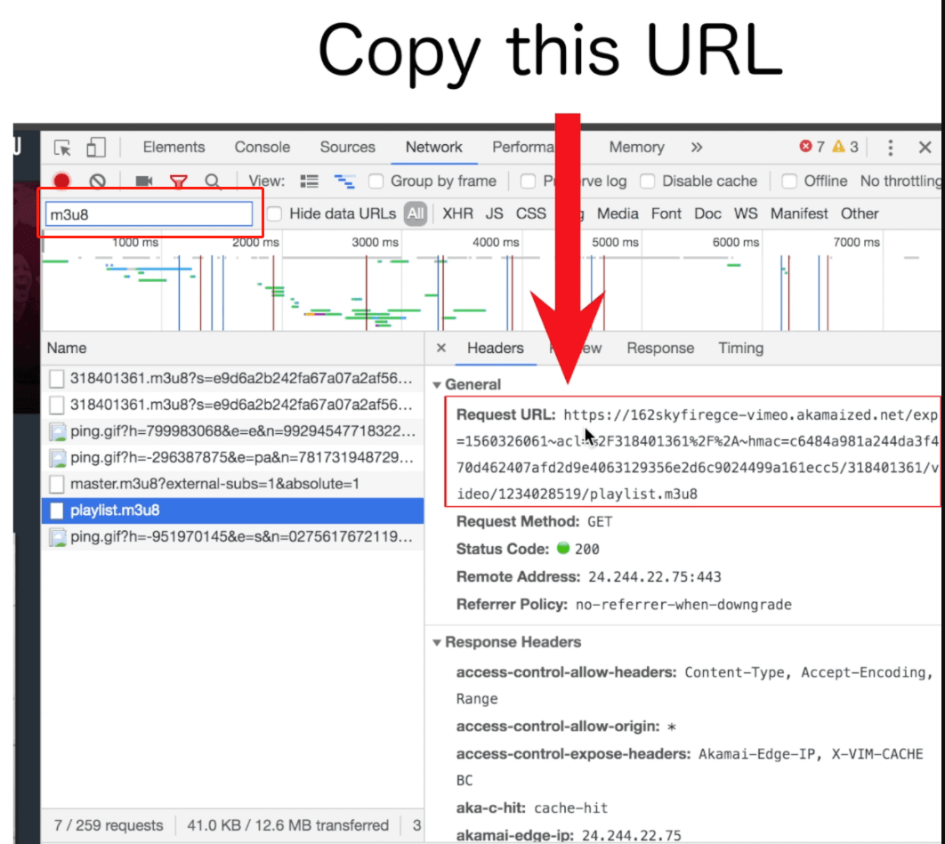Viewport: 945px width, 844px height.
Task: Close the DevTools panel
Action: (925, 147)
